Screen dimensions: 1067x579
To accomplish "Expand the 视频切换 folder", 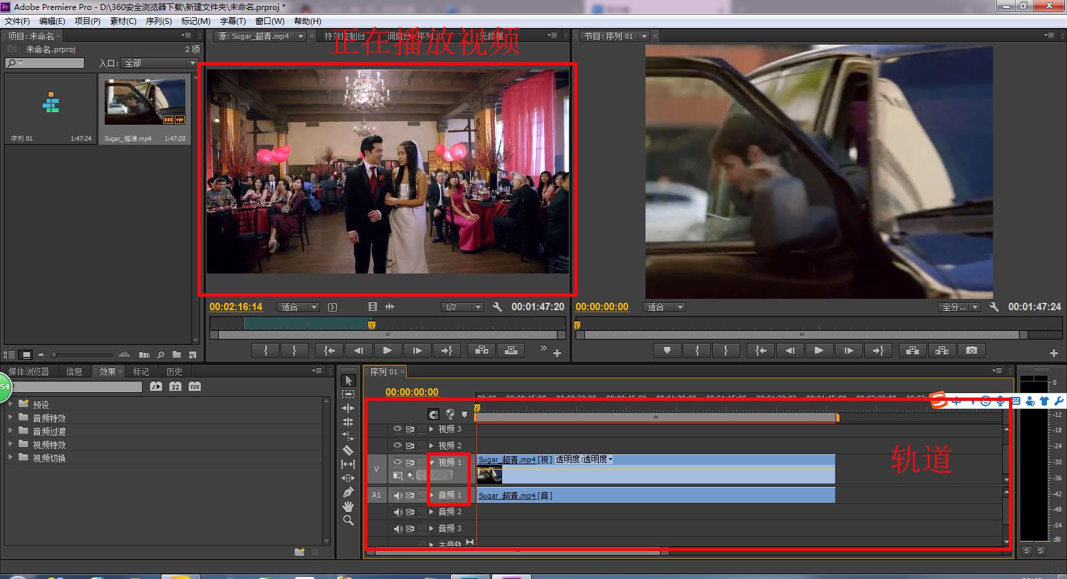I will tap(11, 458).
